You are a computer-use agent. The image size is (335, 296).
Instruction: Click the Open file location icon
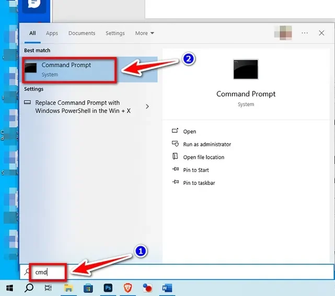(x=175, y=157)
